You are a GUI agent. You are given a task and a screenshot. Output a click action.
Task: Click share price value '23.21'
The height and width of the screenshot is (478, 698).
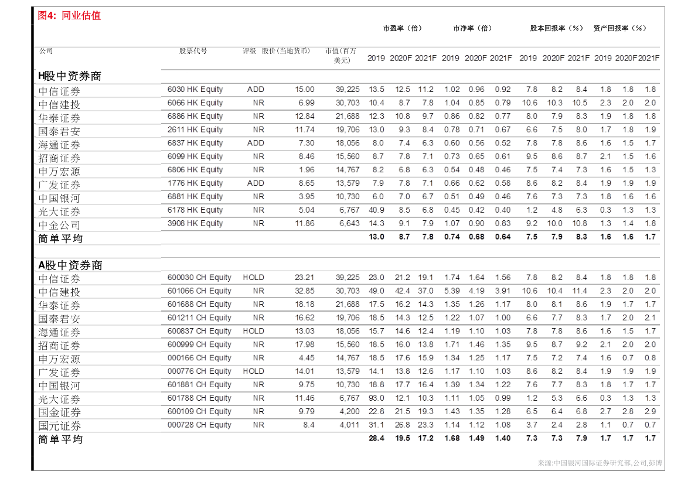[305, 277]
